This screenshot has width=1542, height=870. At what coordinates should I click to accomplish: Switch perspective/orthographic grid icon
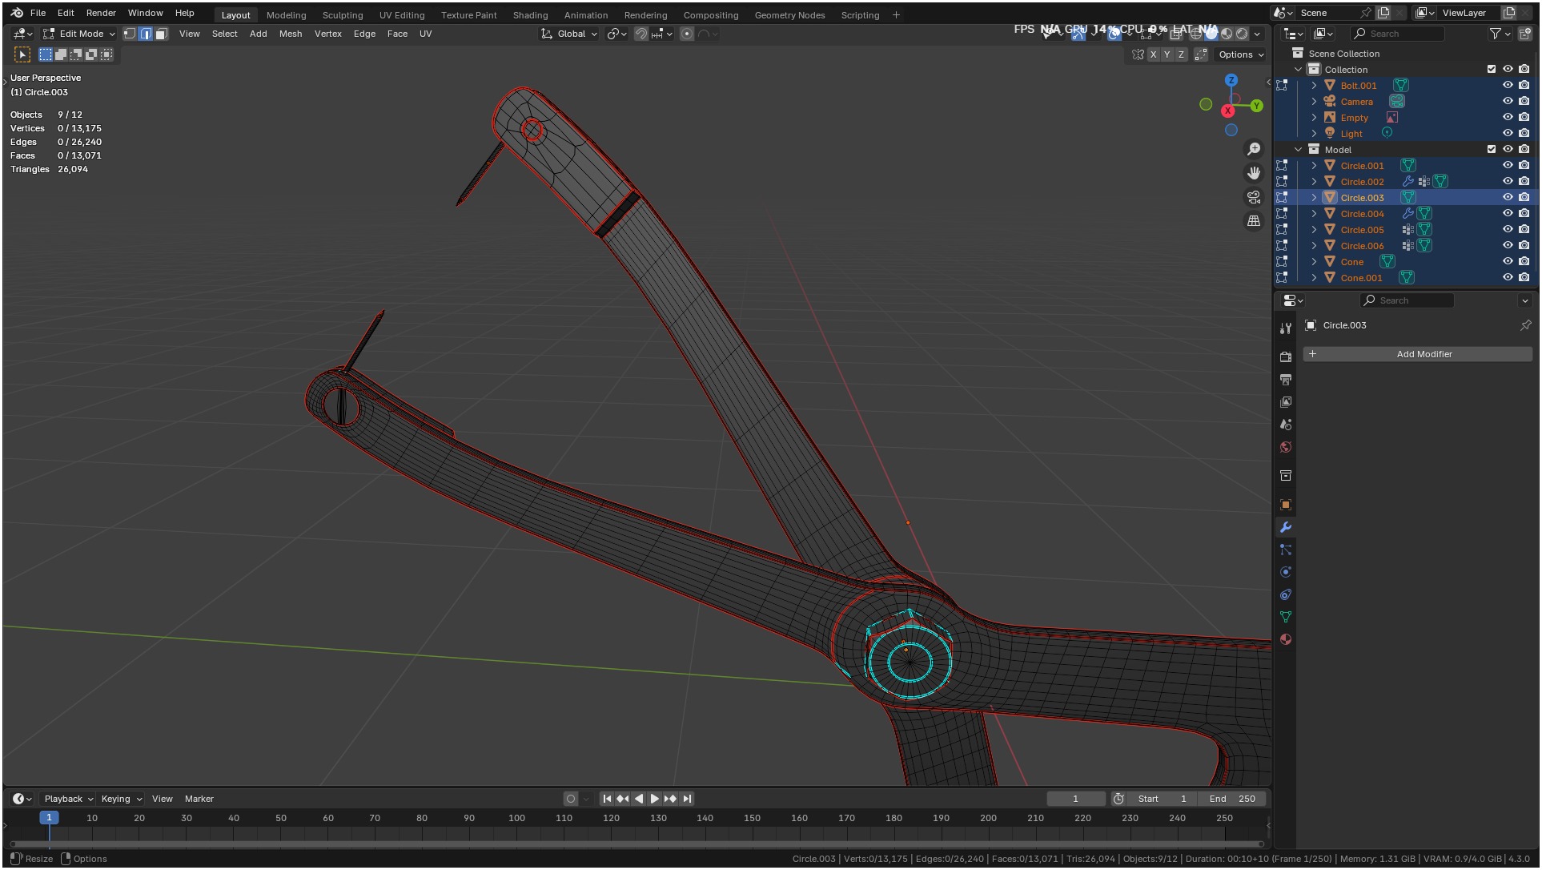(1254, 221)
